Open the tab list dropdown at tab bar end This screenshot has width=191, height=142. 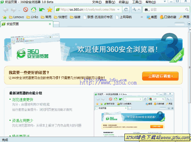[x=189, y=24]
